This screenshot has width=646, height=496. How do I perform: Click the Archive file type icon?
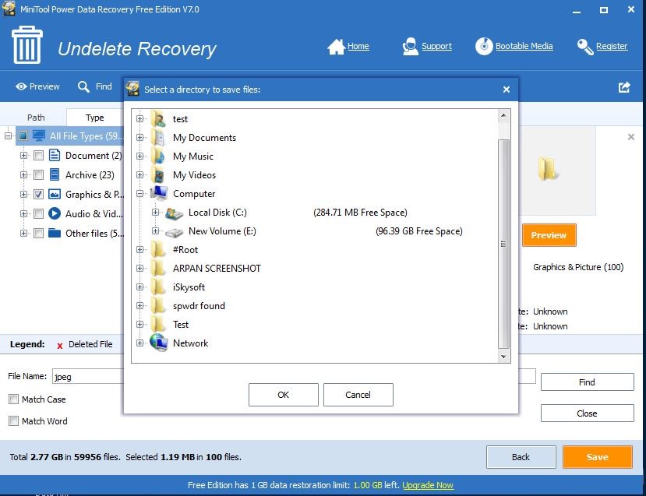[55, 174]
